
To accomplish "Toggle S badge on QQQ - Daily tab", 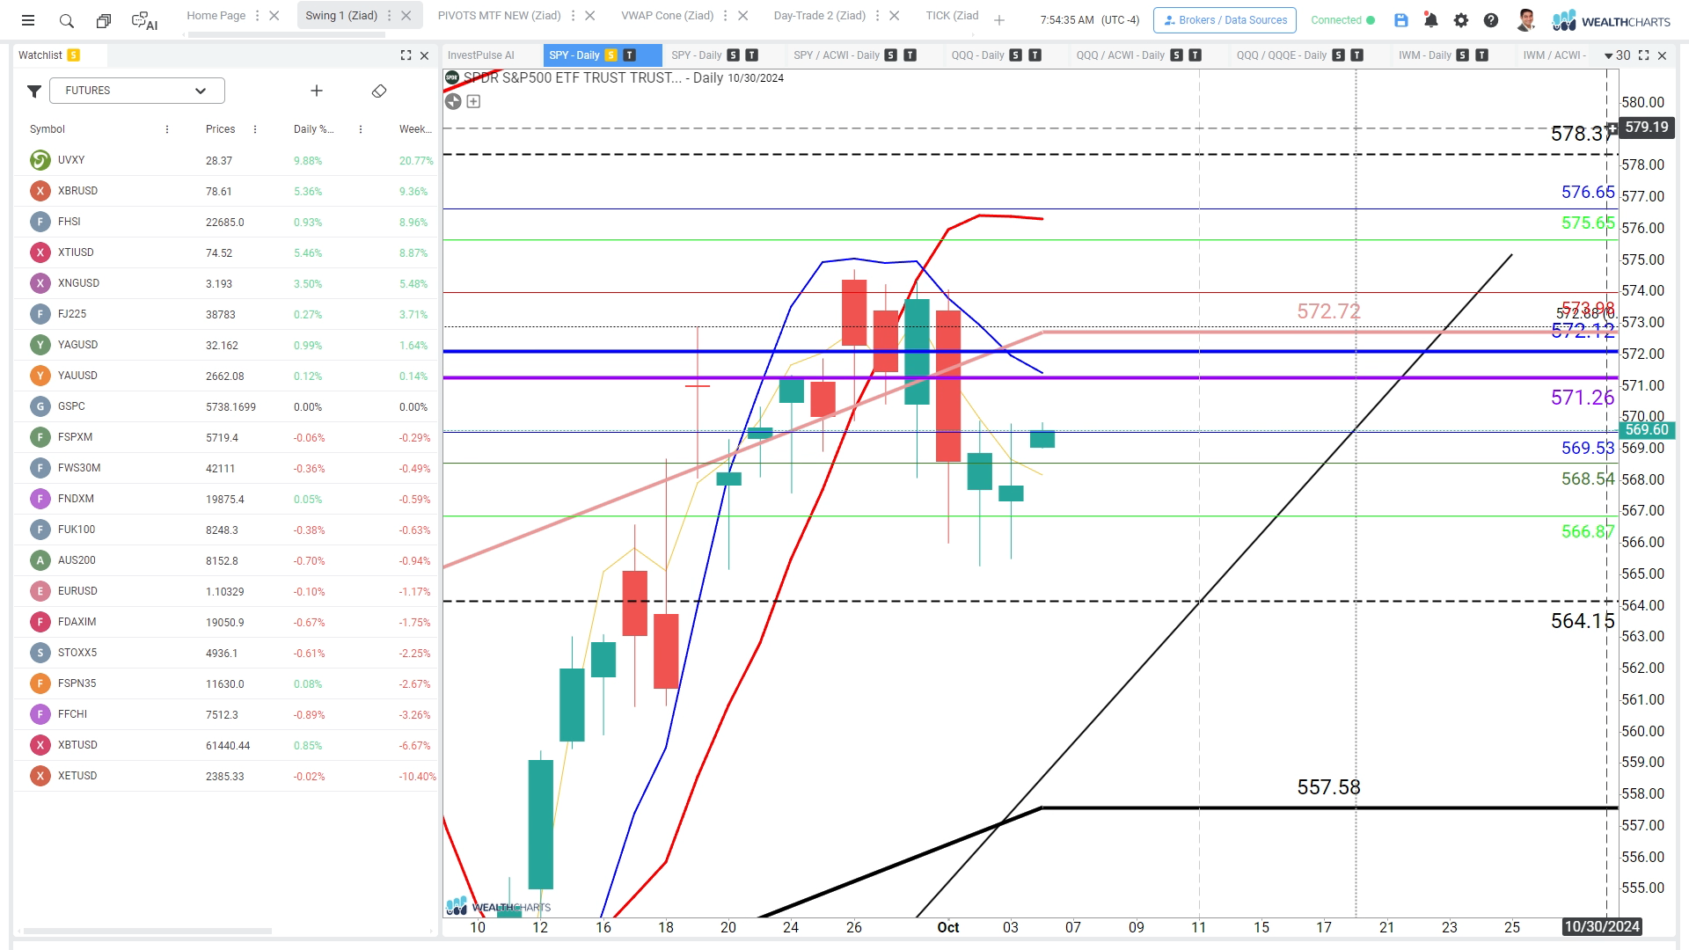I will 1016,55.
